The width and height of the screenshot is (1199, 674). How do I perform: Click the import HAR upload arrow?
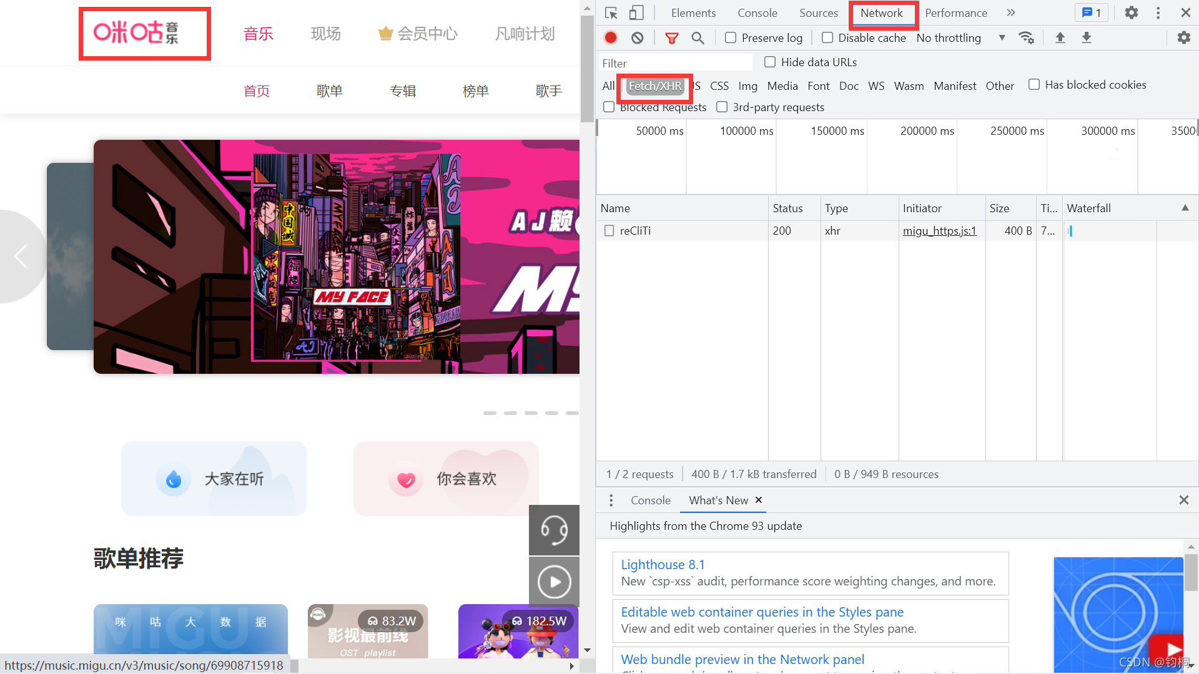[1060, 38]
